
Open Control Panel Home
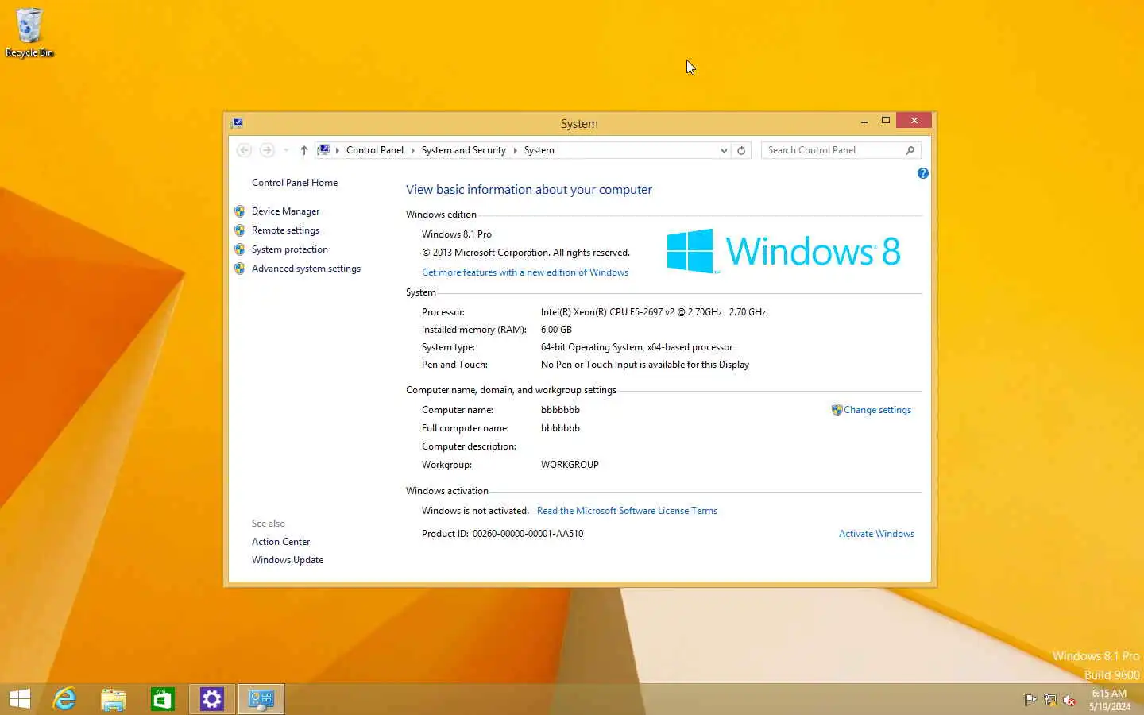(x=295, y=183)
